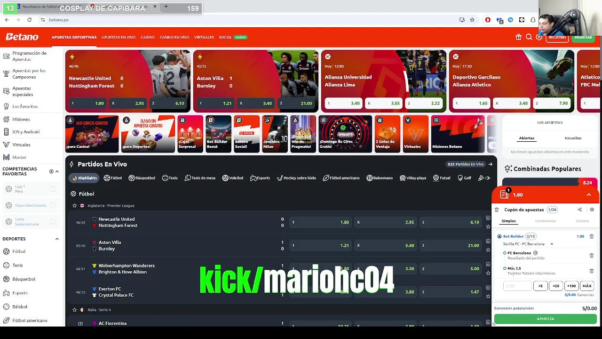Collapse the bet slip panel chevron
The image size is (602, 339).
click(x=589, y=195)
